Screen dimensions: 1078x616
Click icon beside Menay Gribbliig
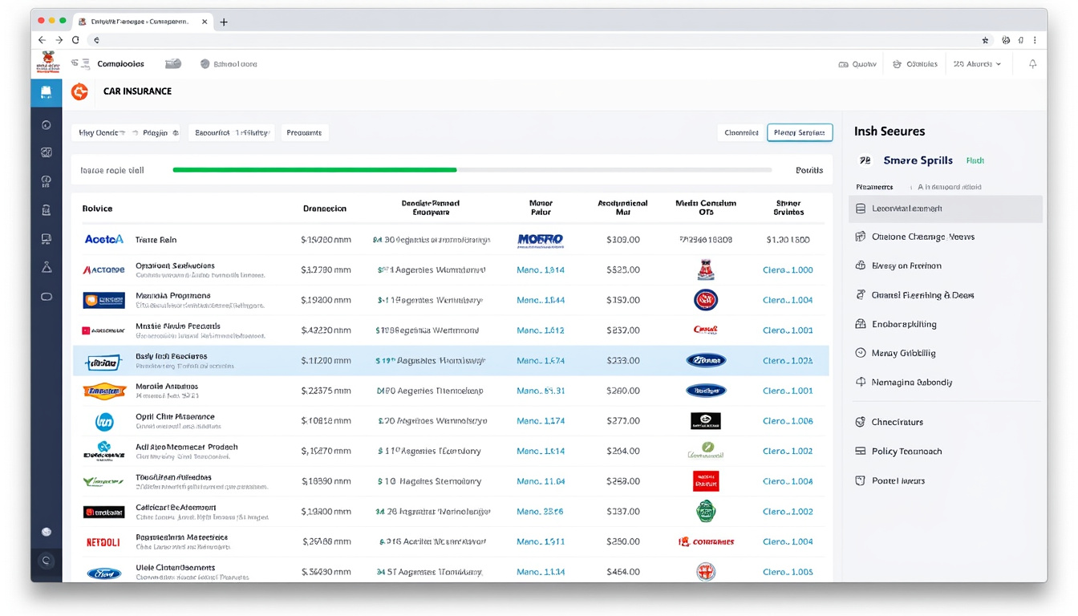tap(861, 353)
